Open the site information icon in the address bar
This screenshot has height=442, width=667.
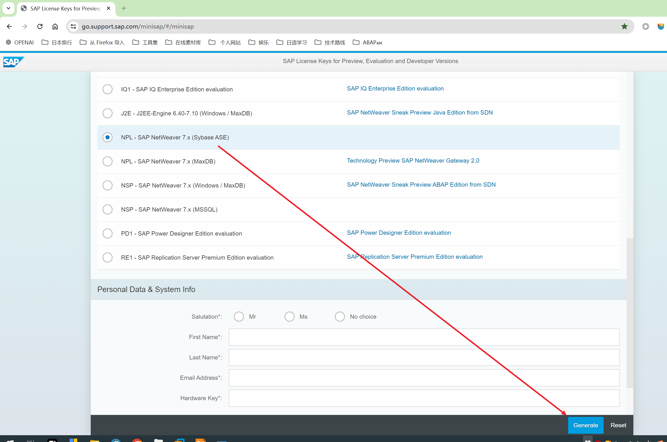coord(73,26)
